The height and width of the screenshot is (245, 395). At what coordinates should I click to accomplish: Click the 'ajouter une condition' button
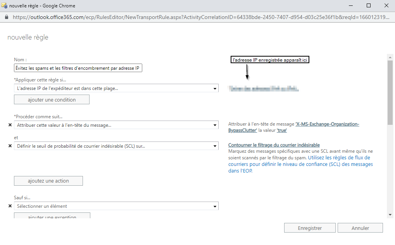(52, 100)
